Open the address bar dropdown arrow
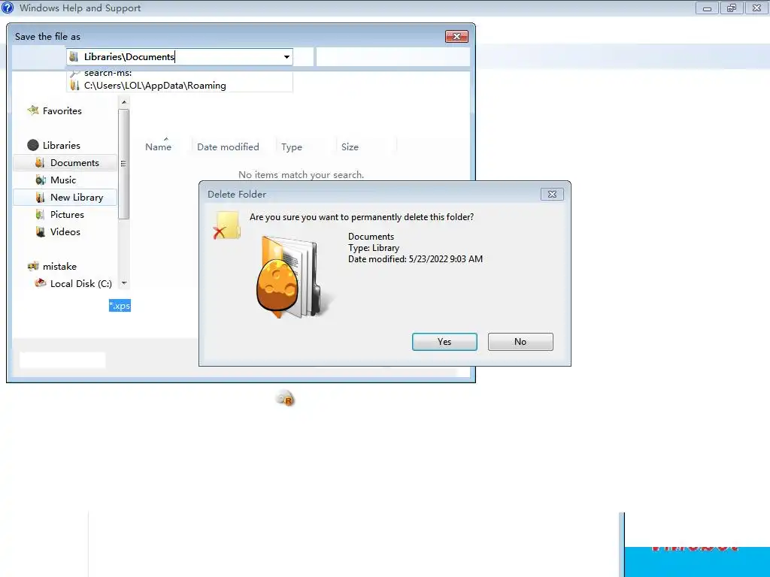Screen dimensions: 770x577 point(286,57)
